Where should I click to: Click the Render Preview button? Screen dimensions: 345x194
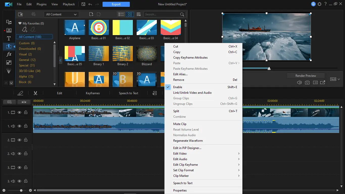coord(306,76)
